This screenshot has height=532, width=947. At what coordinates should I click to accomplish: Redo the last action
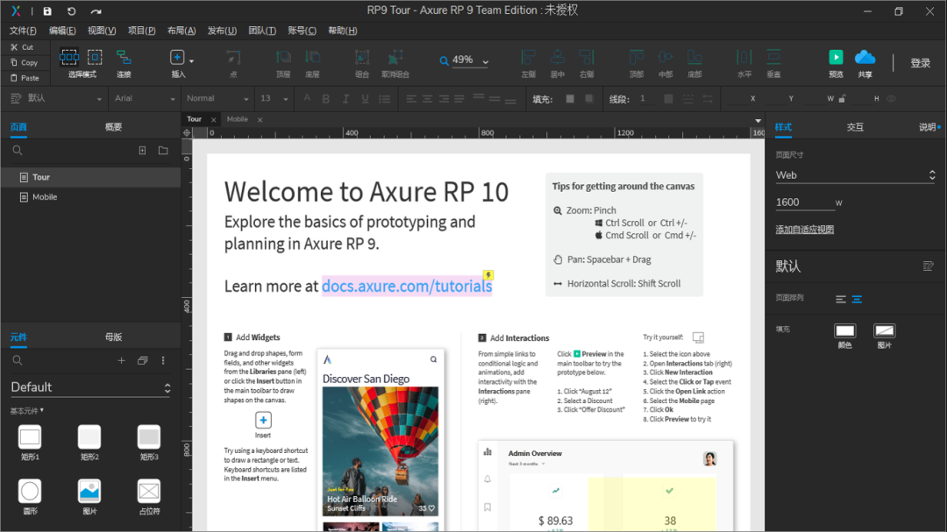coord(96,11)
